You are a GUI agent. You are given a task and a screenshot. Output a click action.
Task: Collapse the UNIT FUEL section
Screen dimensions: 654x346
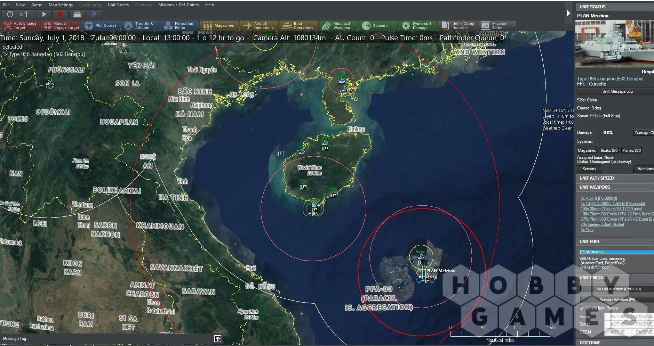614,241
